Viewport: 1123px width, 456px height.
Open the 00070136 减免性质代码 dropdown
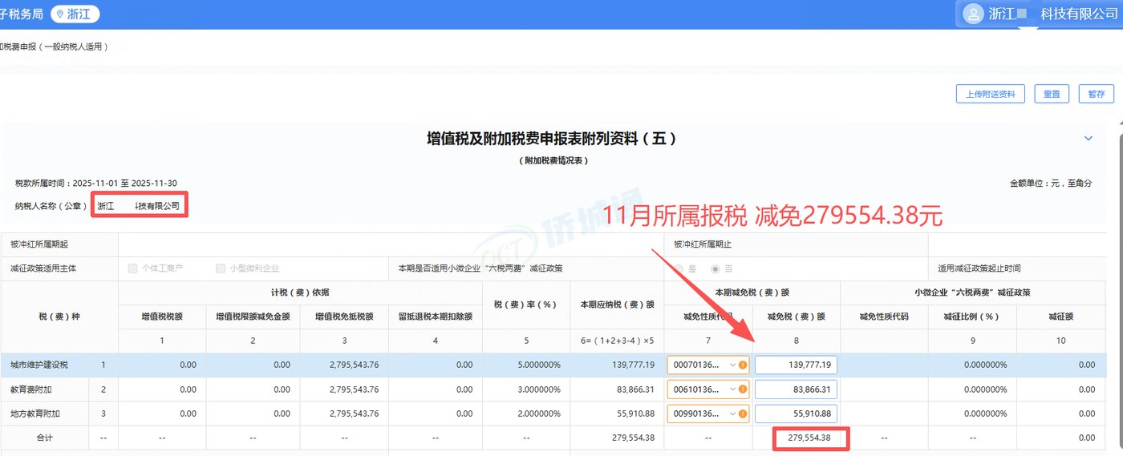(x=708, y=365)
